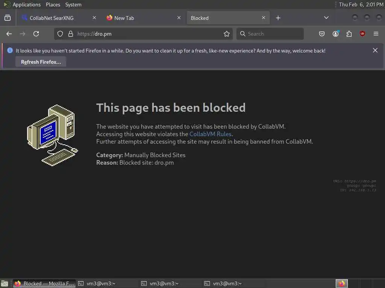Open the uBlock Origin extension icon
This screenshot has height=288, width=385.
362,34
